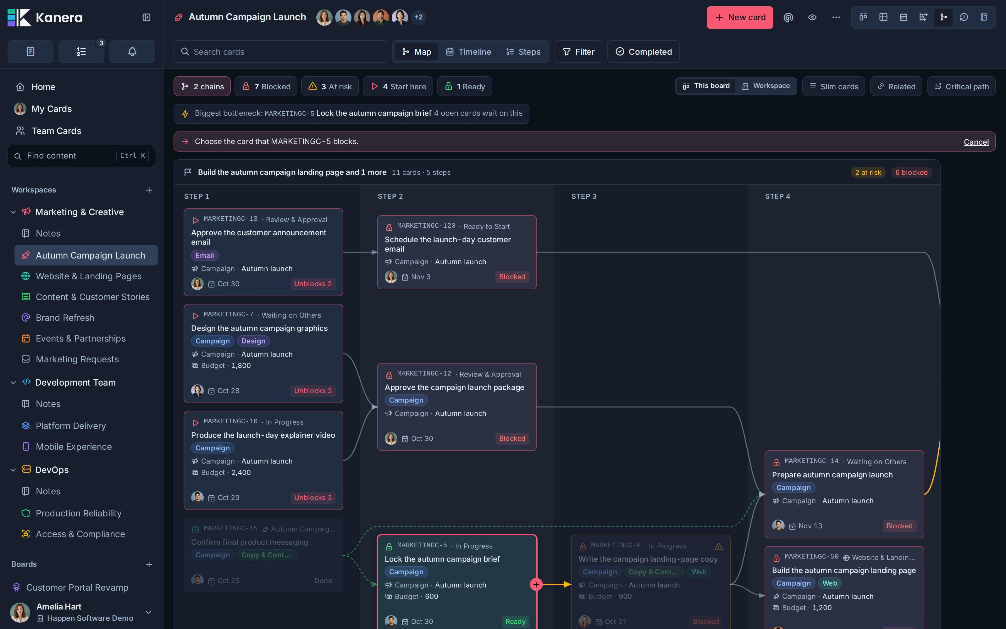
Task: Toggle the Critical path highlight
Action: click(x=961, y=86)
